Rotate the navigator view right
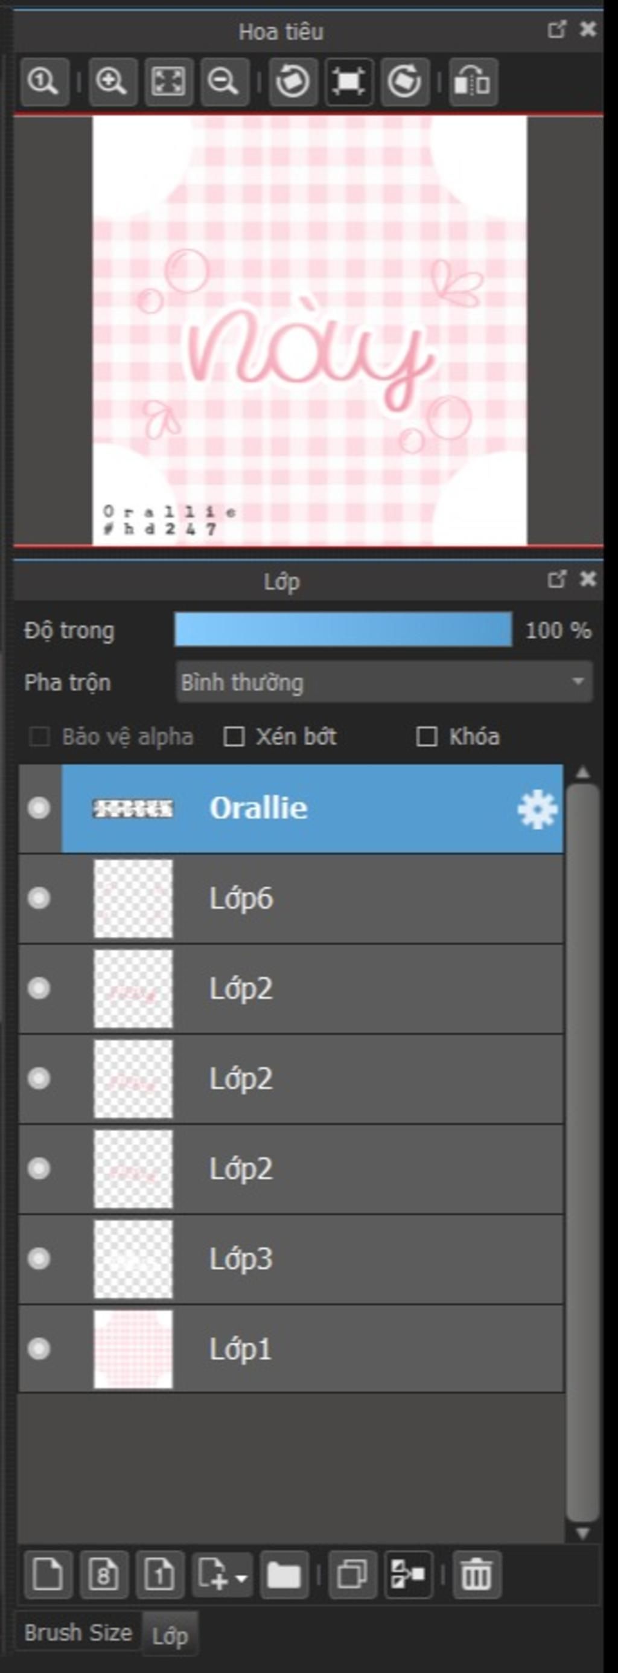The width and height of the screenshot is (618, 1673). [x=405, y=82]
